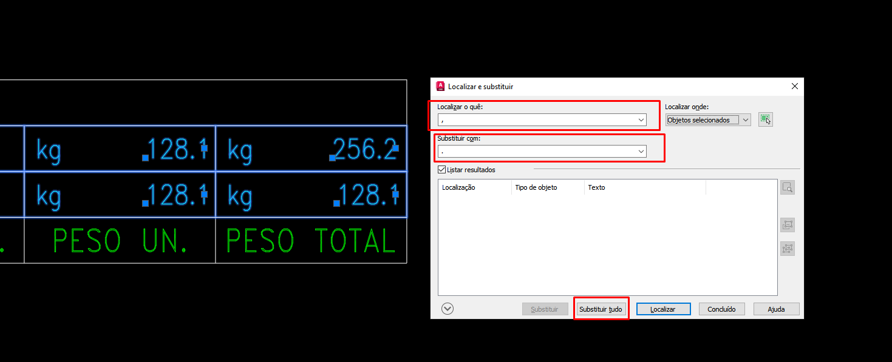
Task: Focus the Localizar o quê text field
Action: pos(537,120)
